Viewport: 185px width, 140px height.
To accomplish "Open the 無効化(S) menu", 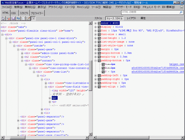I will (x=30, y=7).
